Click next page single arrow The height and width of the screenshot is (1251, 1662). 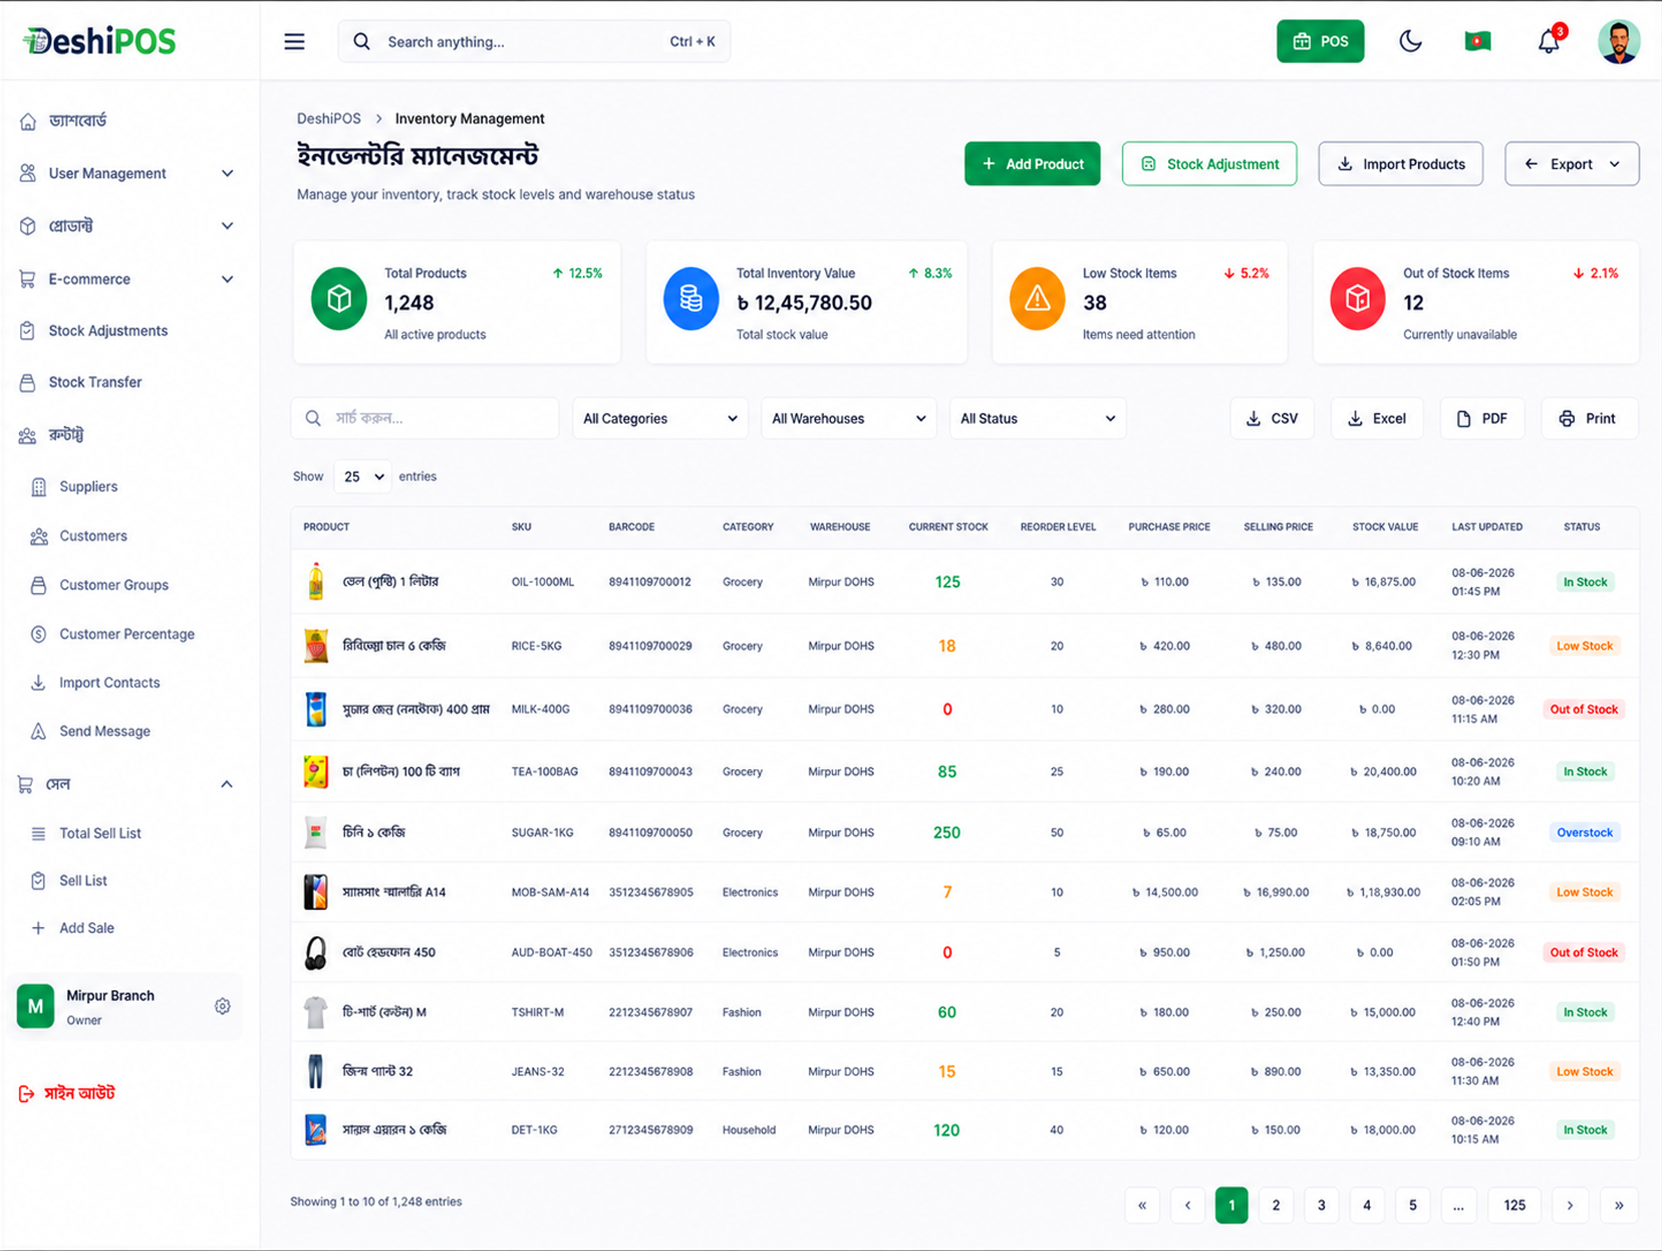click(x=1570, y=1205)
